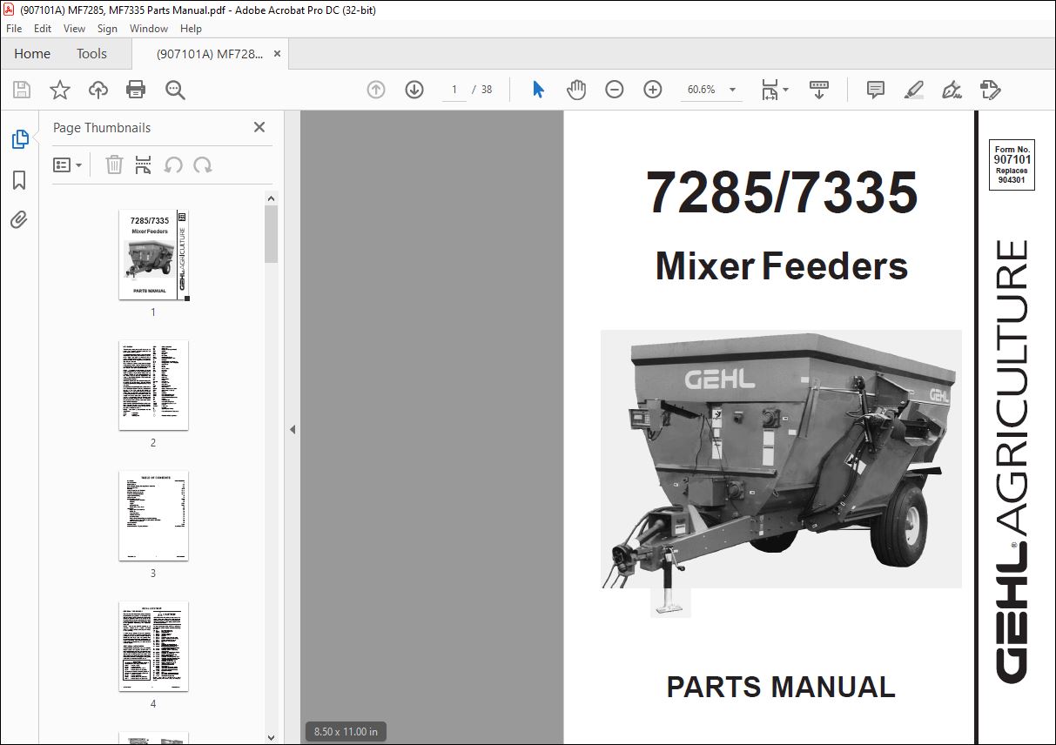Open the Bookmarks pane

coord(19,180)
